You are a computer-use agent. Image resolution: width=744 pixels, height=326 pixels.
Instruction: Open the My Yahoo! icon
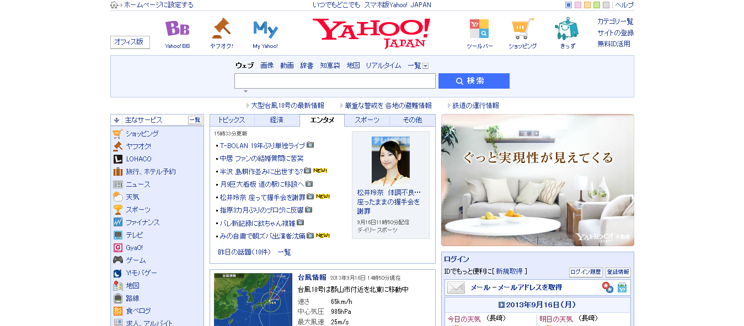tap(265, 29)
